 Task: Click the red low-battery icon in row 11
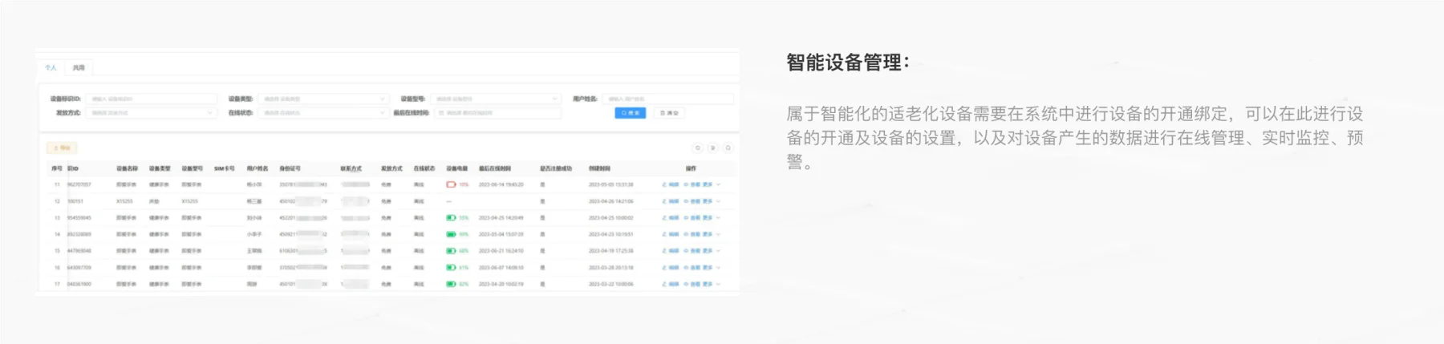[451, 184]
